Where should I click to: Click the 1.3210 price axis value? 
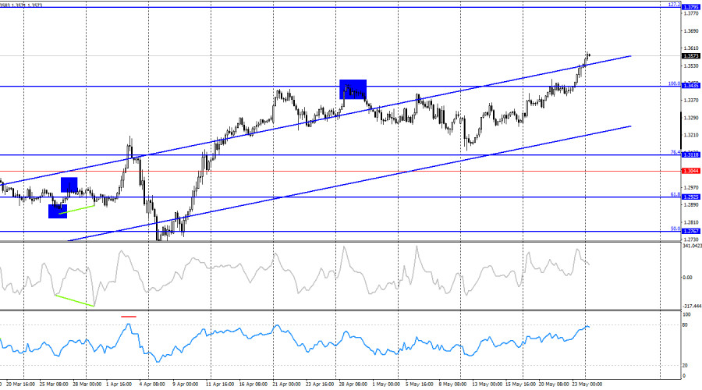point(691,135)
